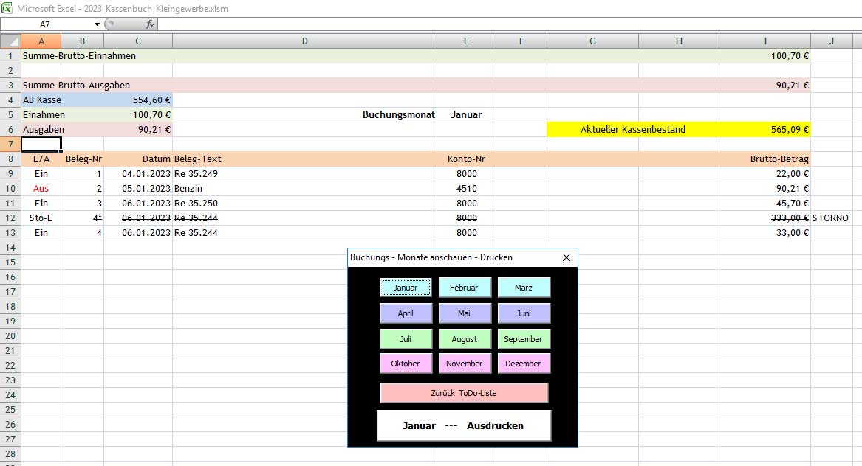
Task: Close the Buchungs month dialog
Action: point(567,257)
